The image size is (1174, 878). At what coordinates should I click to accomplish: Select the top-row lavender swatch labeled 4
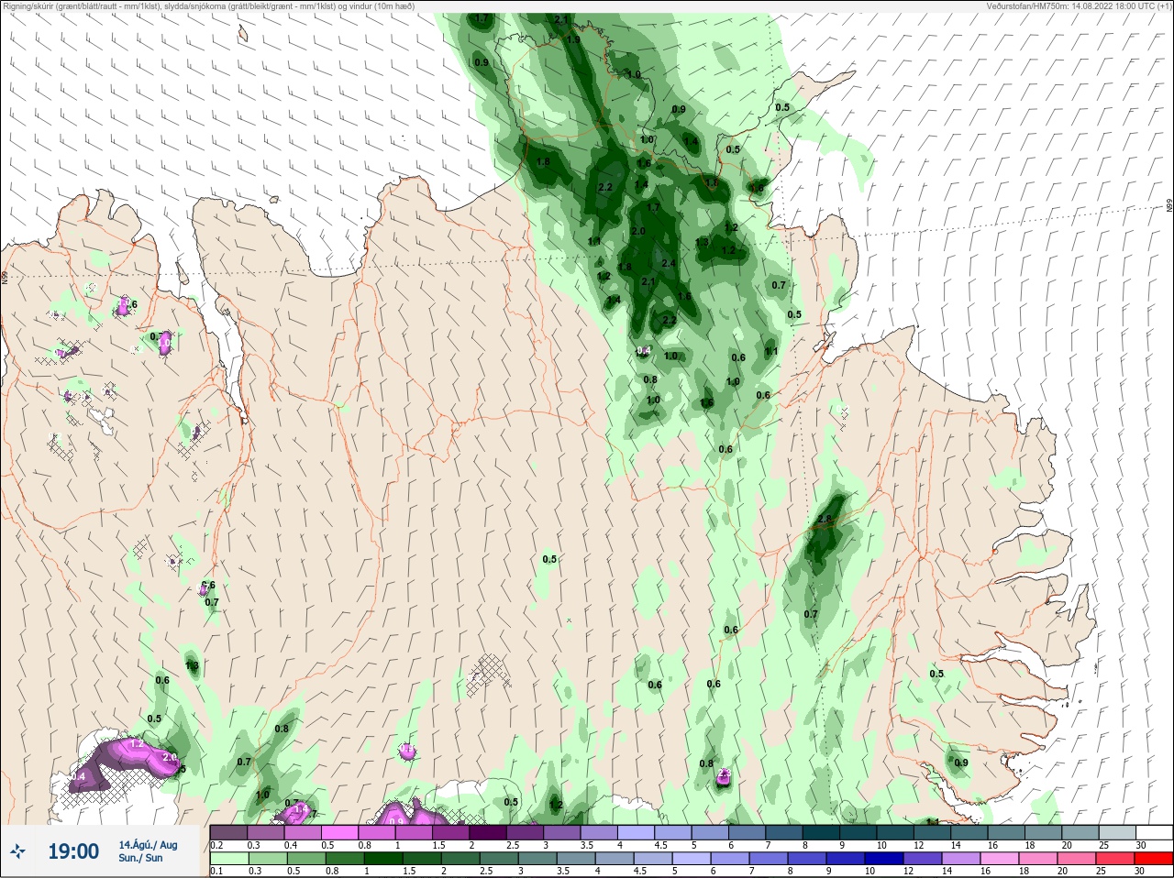pyautogui.click(x=637, y=832)
